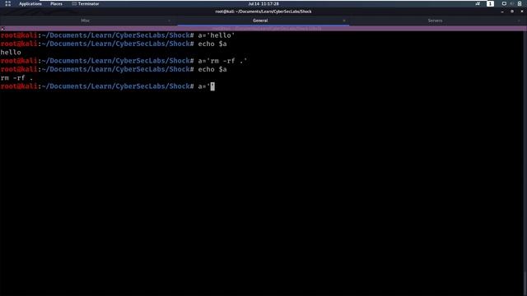Screen dimensions: 527x296
Task: Click the terminal vertical scrollbar
Action: click(x=525, y=163)
